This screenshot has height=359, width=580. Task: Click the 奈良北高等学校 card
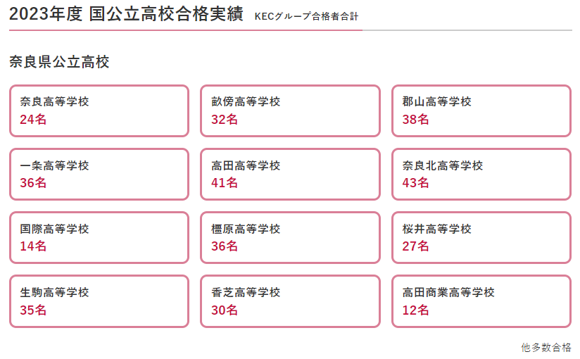point(481,175)
